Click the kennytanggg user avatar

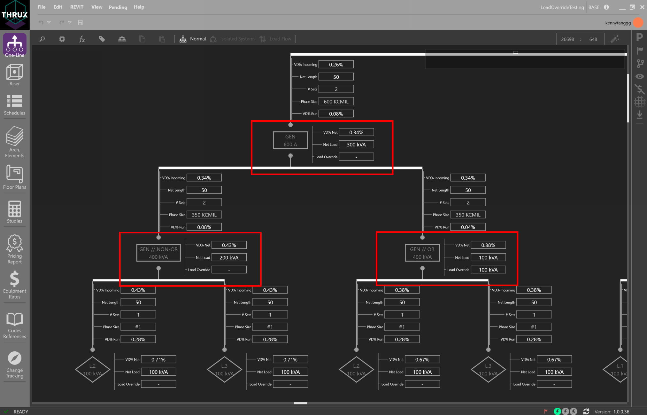tap(638, 23)
